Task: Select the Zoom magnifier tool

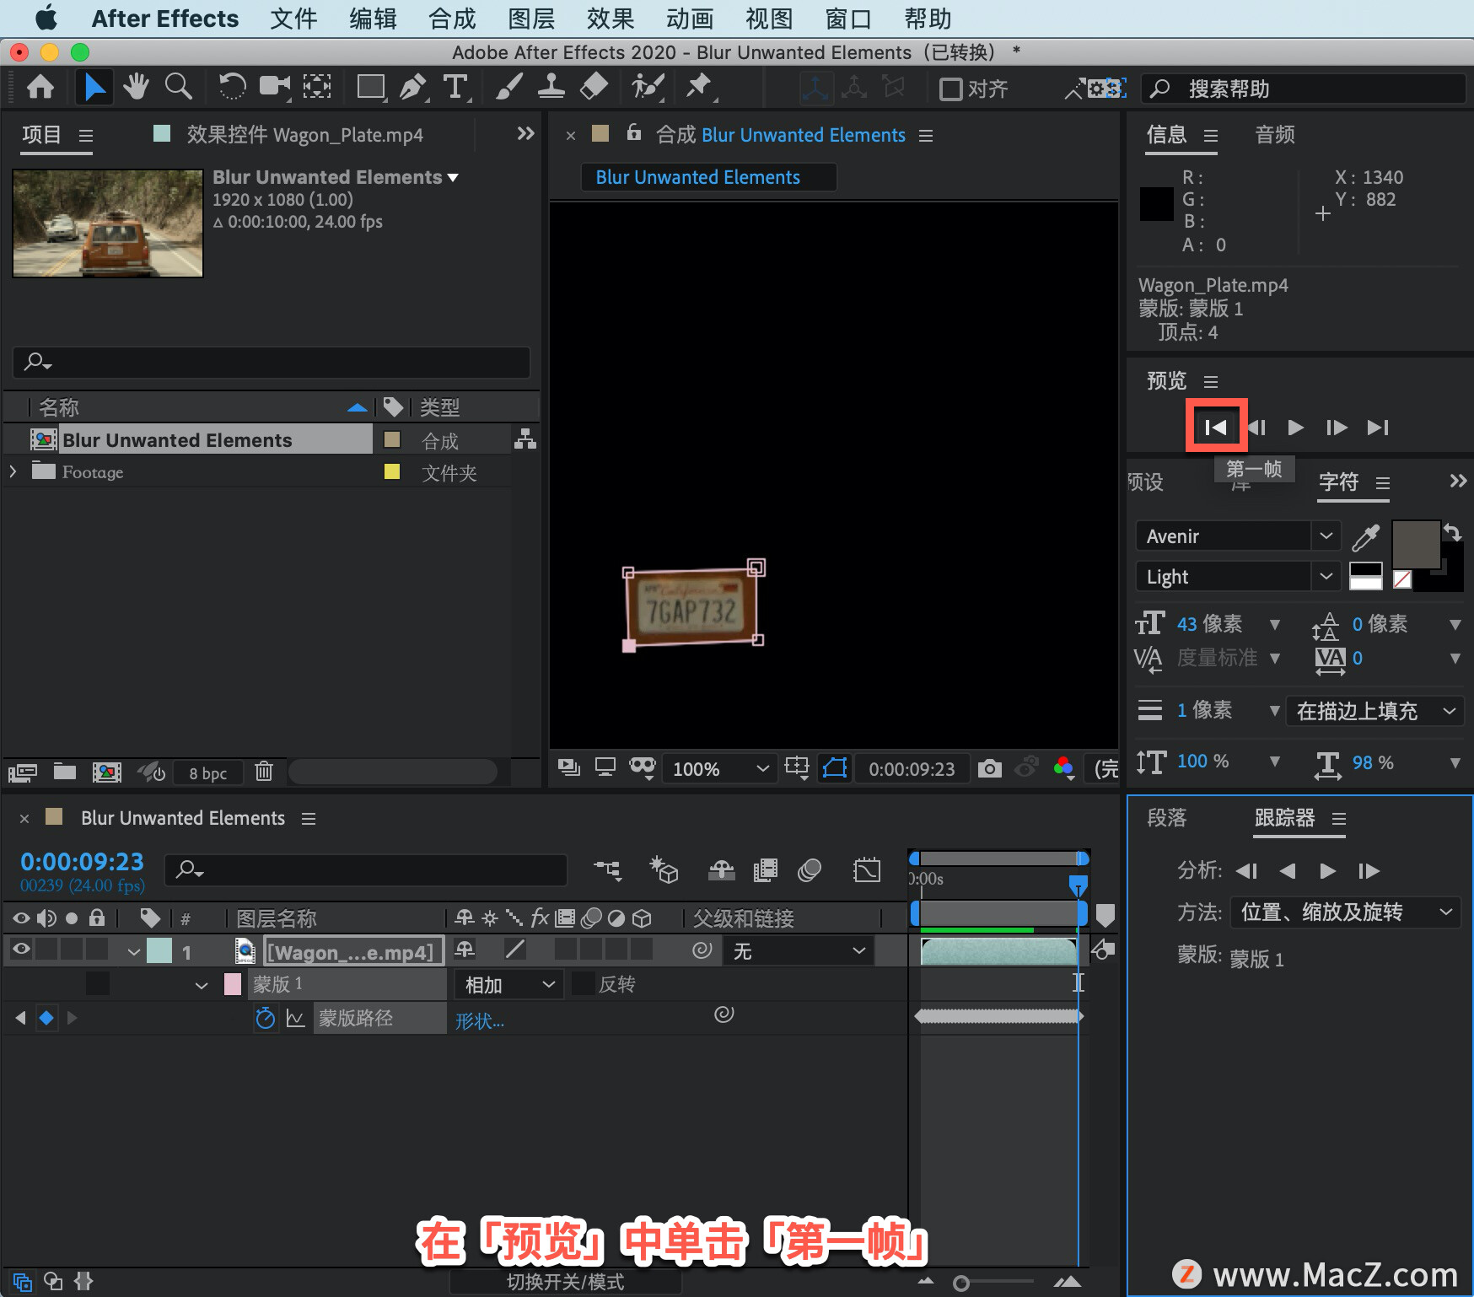Action: 178,87
